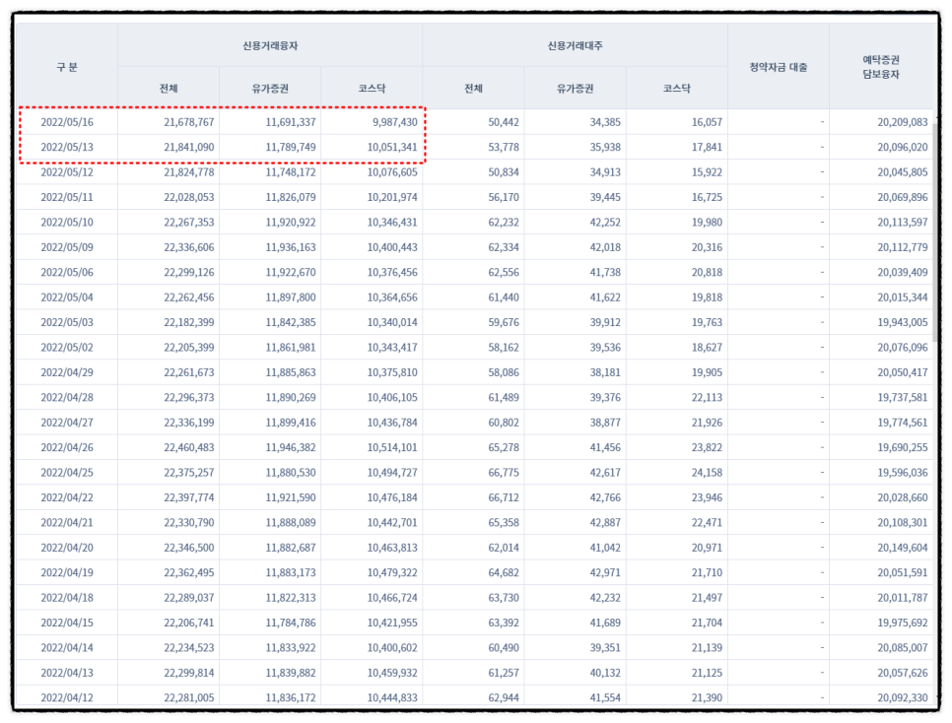Select the date cell 2022/04/15
The width and height of the screenshot is (952, 723).
(x=67, y=623)
